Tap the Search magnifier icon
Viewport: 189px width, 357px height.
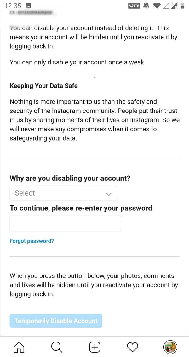pyautogui.click(x=57, y=347)
